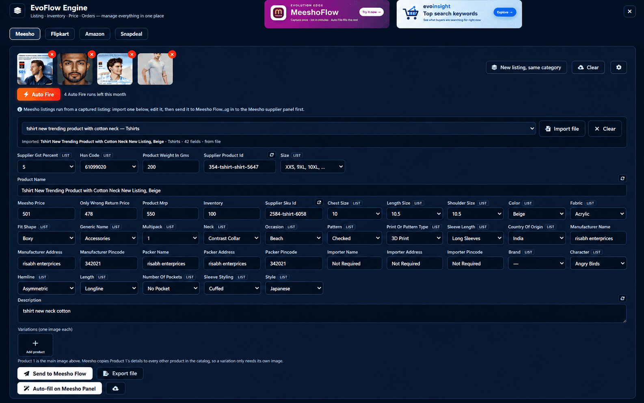The width and height of the screenshot is (644, 403).
Task: Click New listing, same category button
Action: pos(526,67)
